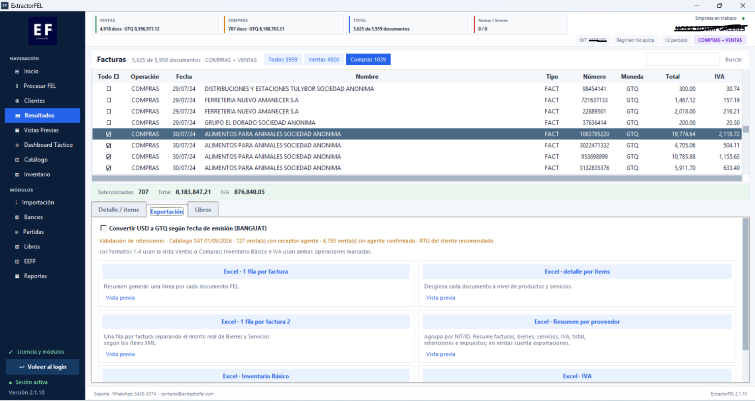This screenshot has width=755, height=401.
Task: Click the Bancos module icon
Action: click(17, 217)
